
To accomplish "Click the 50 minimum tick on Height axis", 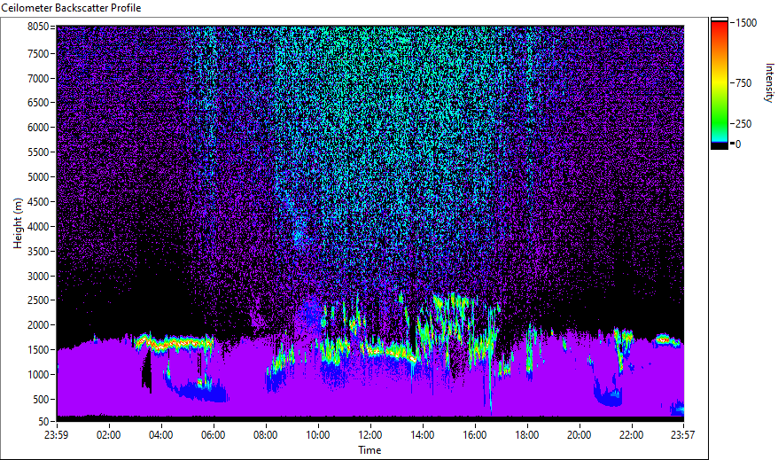I will [43, 422].
